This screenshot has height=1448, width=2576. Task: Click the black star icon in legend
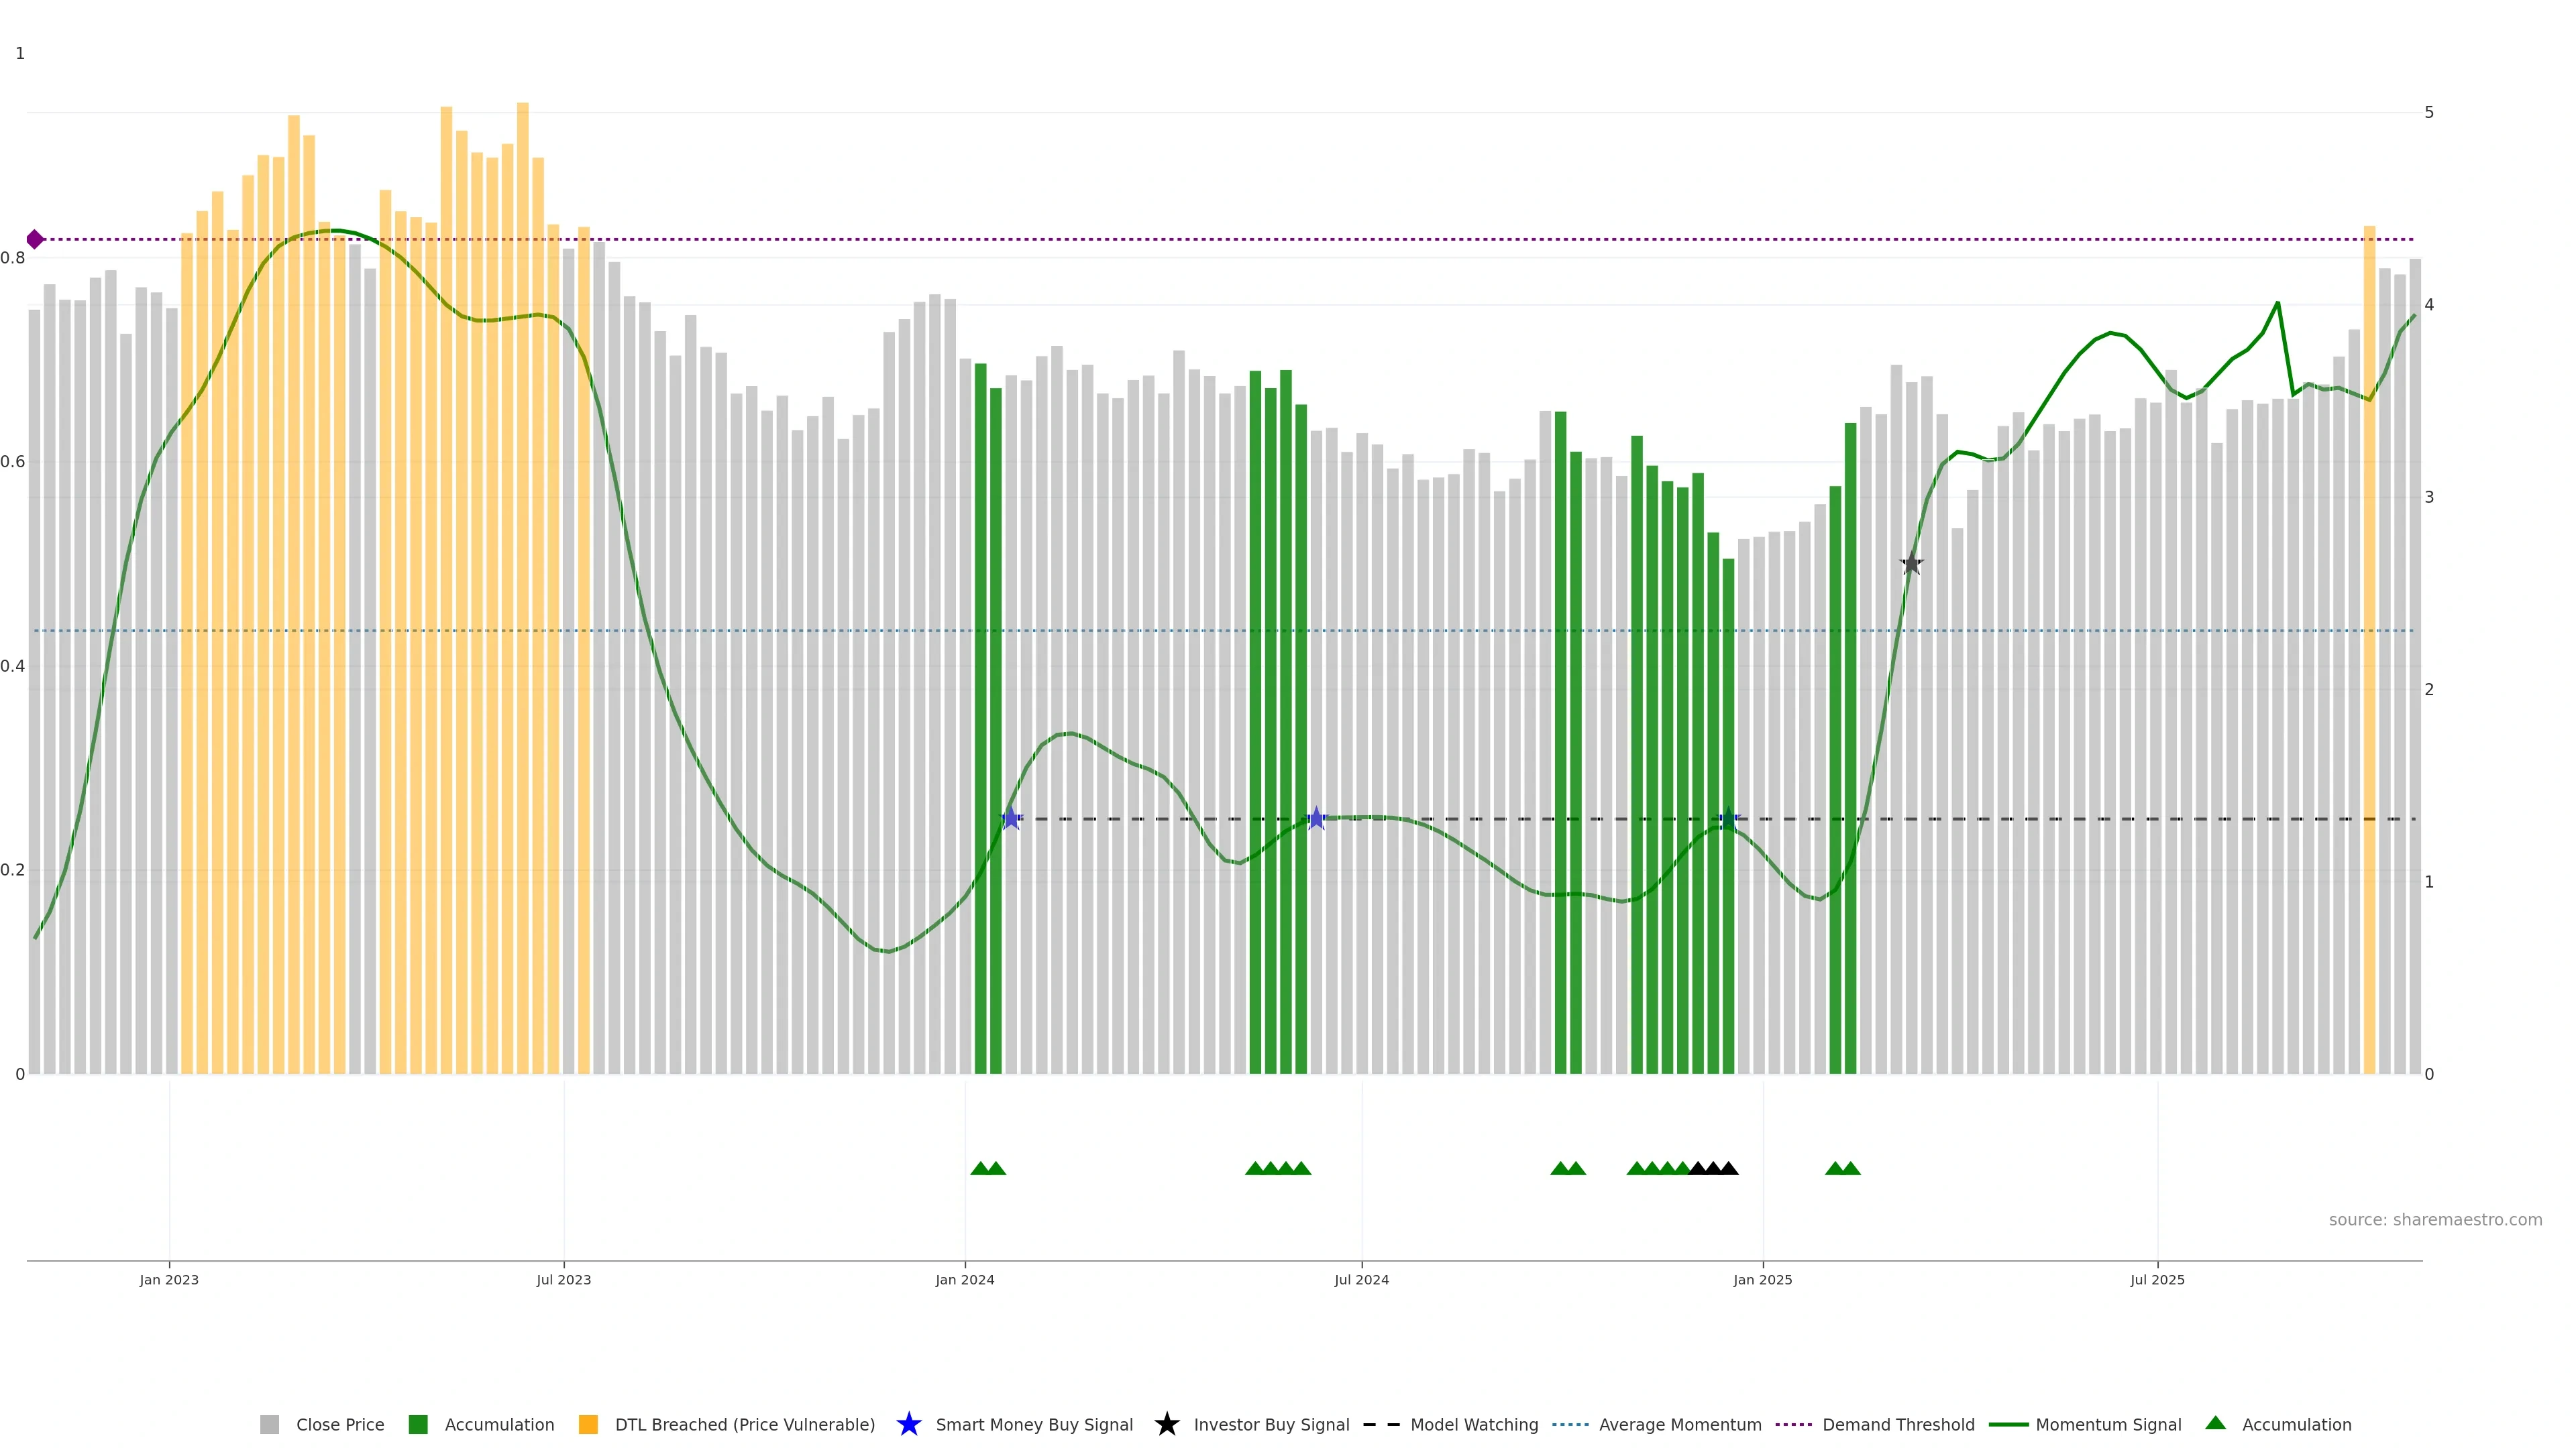point(1166,1424)
